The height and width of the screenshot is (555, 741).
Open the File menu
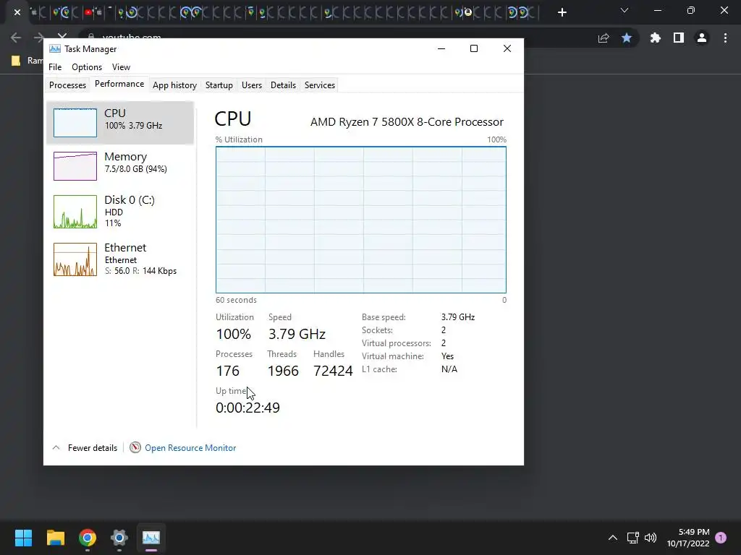click(55, 67)
